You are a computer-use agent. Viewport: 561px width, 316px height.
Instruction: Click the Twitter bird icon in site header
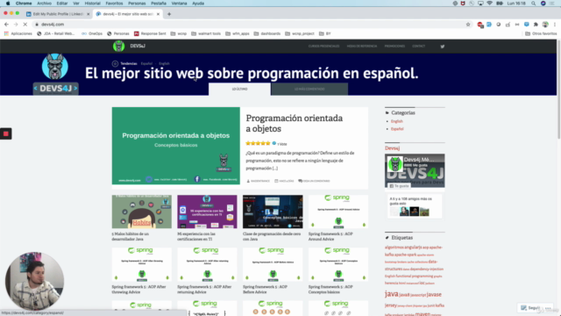coord(443,47)
